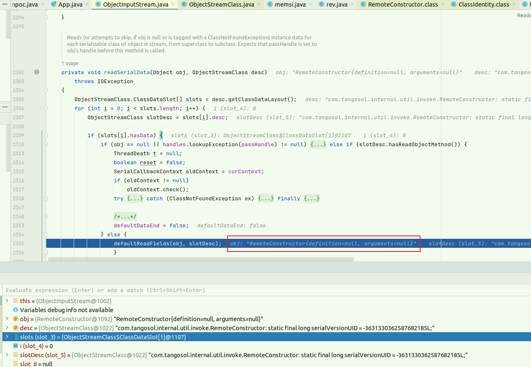Click the variable icon beside 'slot_6'

pyautogui.click(x=16, y=364)
